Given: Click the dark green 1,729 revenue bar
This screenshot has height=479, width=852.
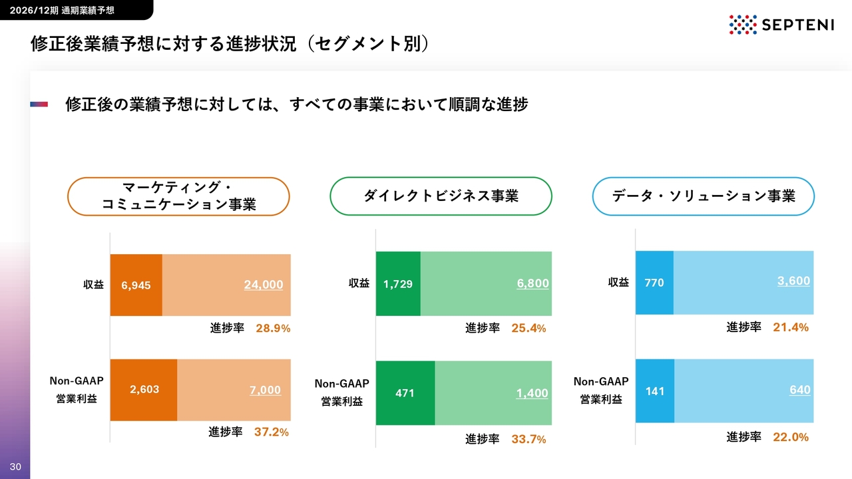Looking at the screenshot, I should coord(398,284).
